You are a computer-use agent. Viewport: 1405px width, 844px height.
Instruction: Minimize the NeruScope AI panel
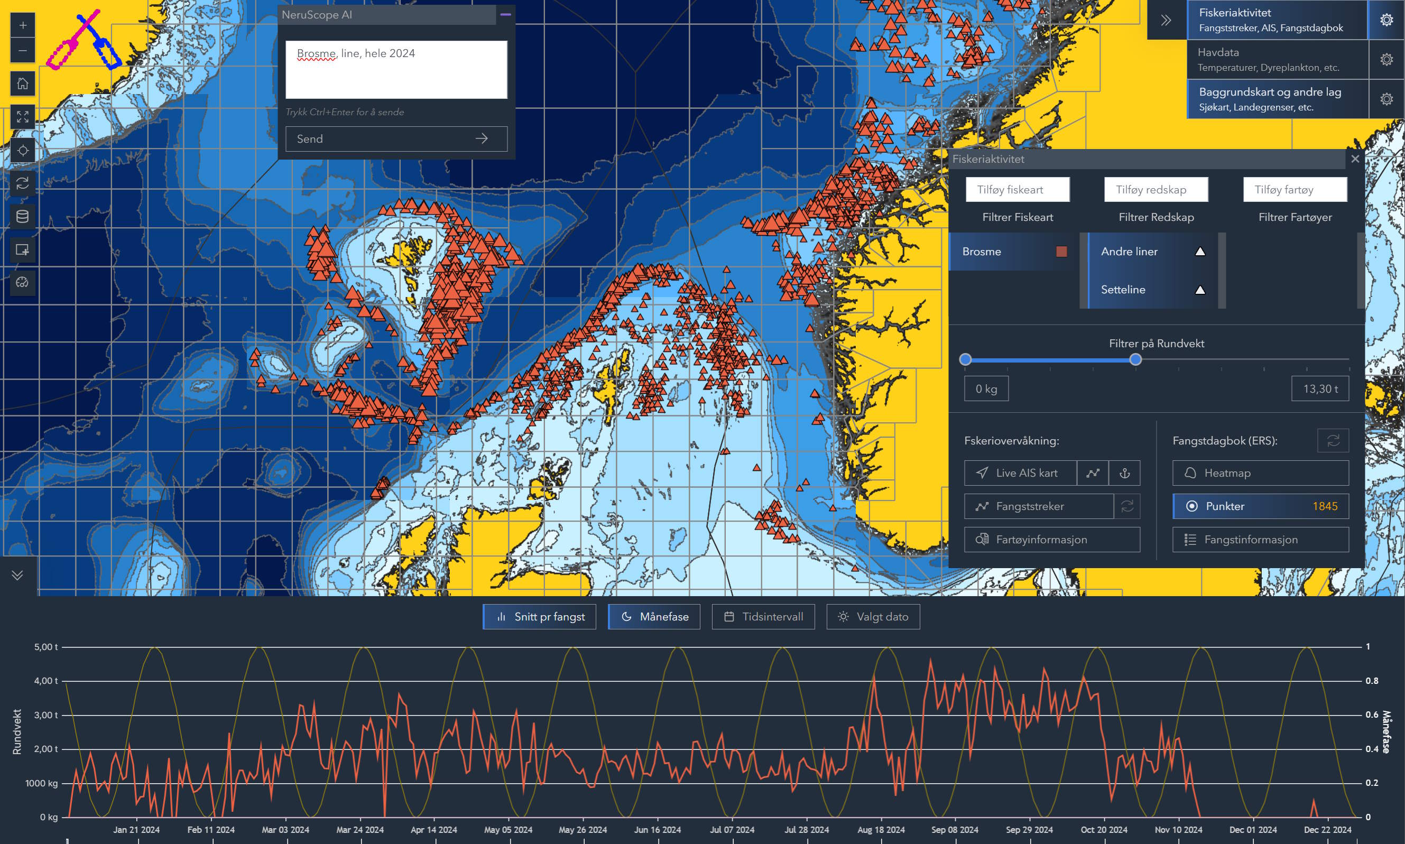click(505, 15)
